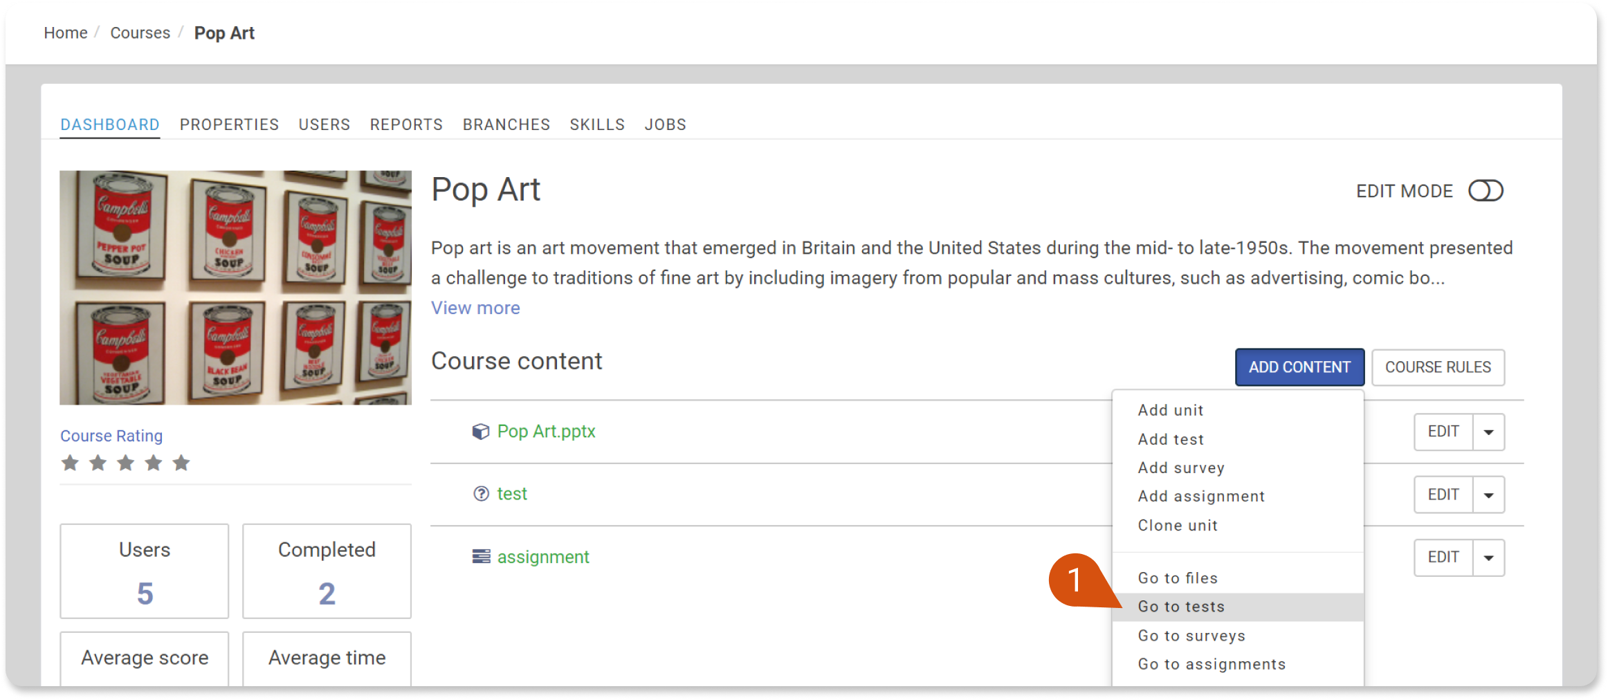This screenshot has height=700, width=1608.
Task: Click the orange step 1 marker
Action: [1077, 580]
